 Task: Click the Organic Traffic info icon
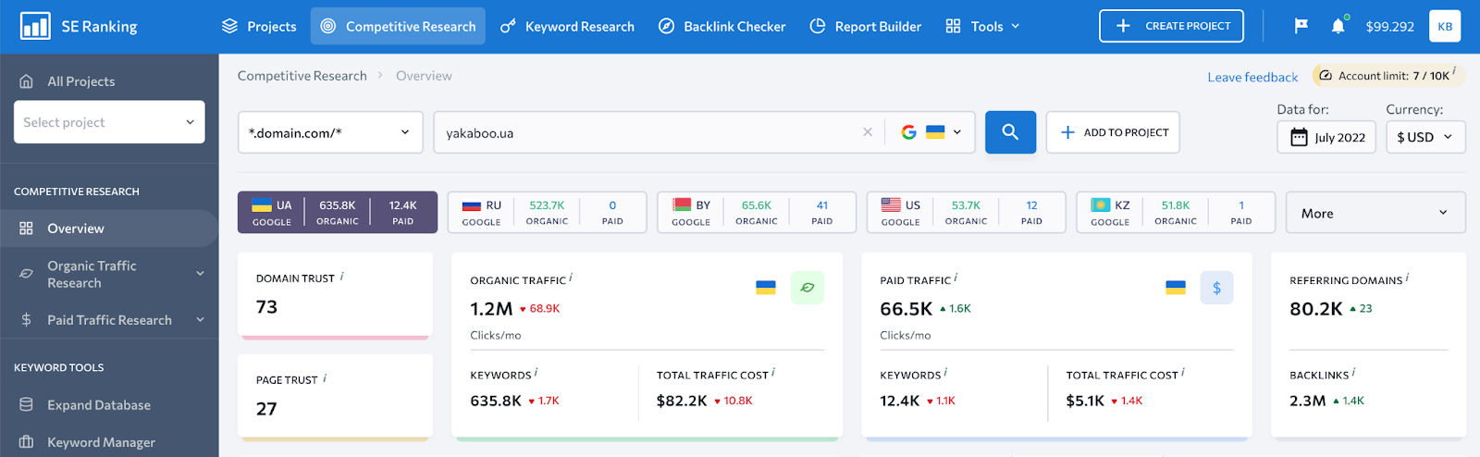[x=571, y=277]
